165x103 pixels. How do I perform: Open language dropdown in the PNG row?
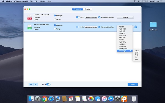[x=91, y=27]
